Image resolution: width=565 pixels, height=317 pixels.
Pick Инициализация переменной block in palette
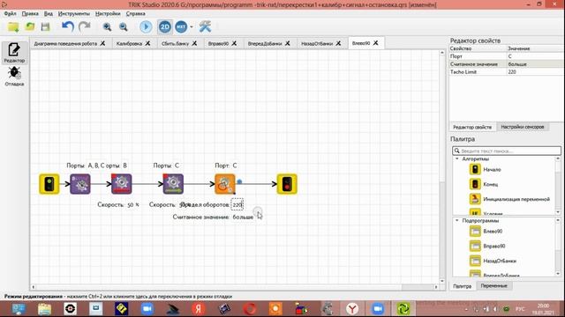click(509, 199)
